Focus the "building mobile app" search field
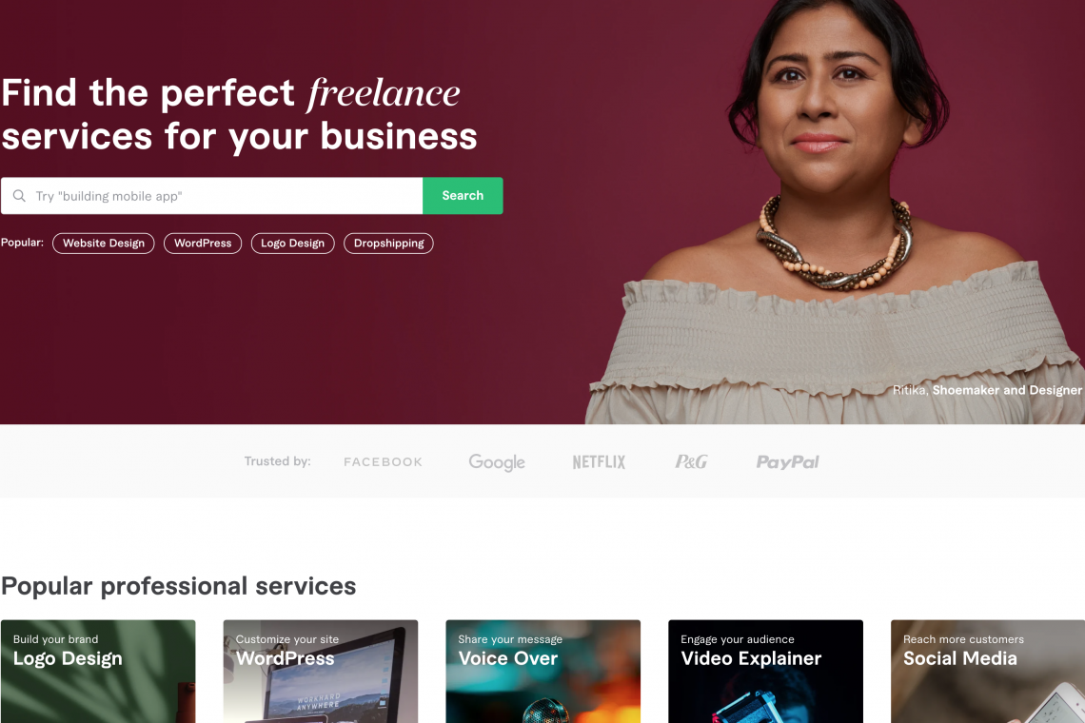This screenshot has height=723, width=1085. pos(211,196)
